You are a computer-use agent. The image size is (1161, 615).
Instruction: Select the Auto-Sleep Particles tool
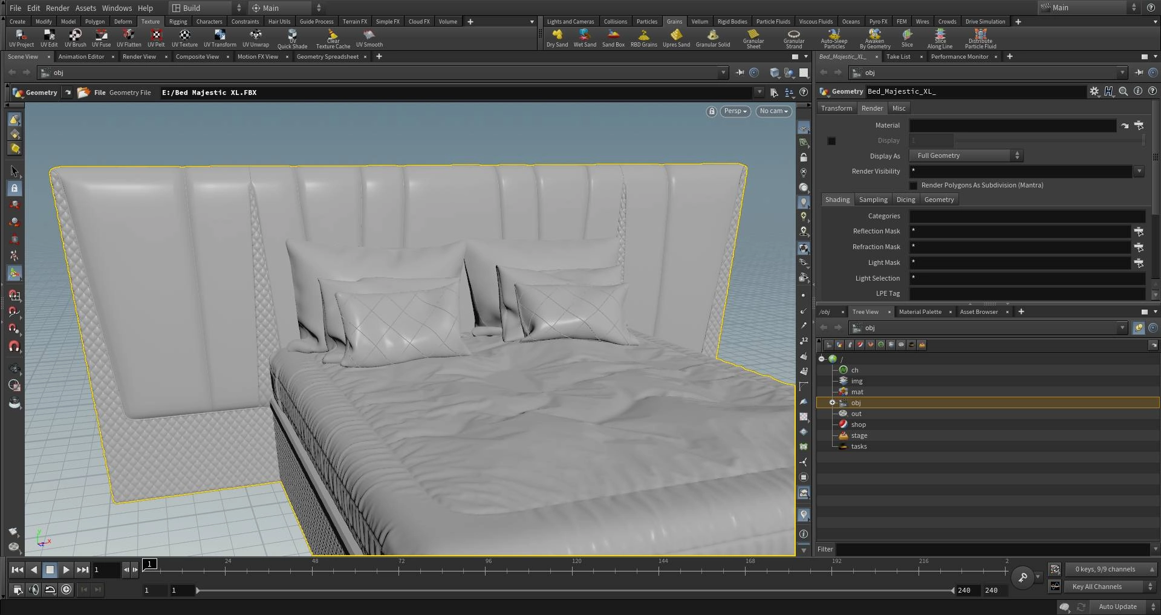(834, 39)
